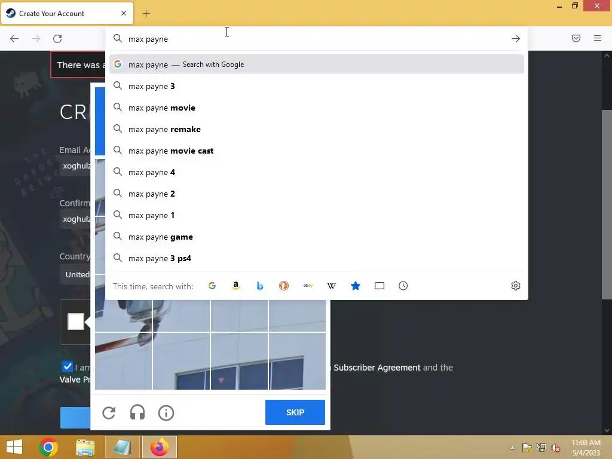Viewport: 612px width, 459px height.
Task: Choose suggestion 'max payne 1'
Action: point(317,215)
